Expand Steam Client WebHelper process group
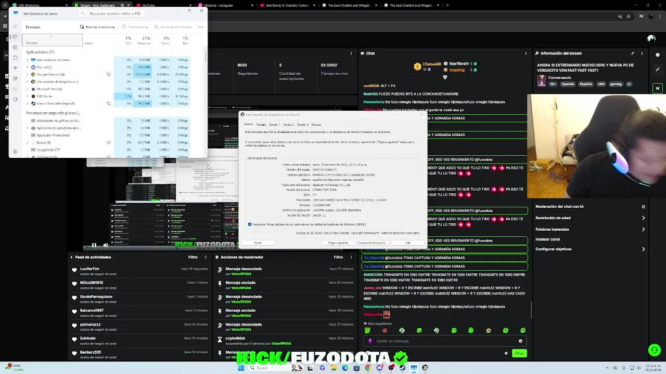This screenshot has width=666, height=374. coord(28,103)
